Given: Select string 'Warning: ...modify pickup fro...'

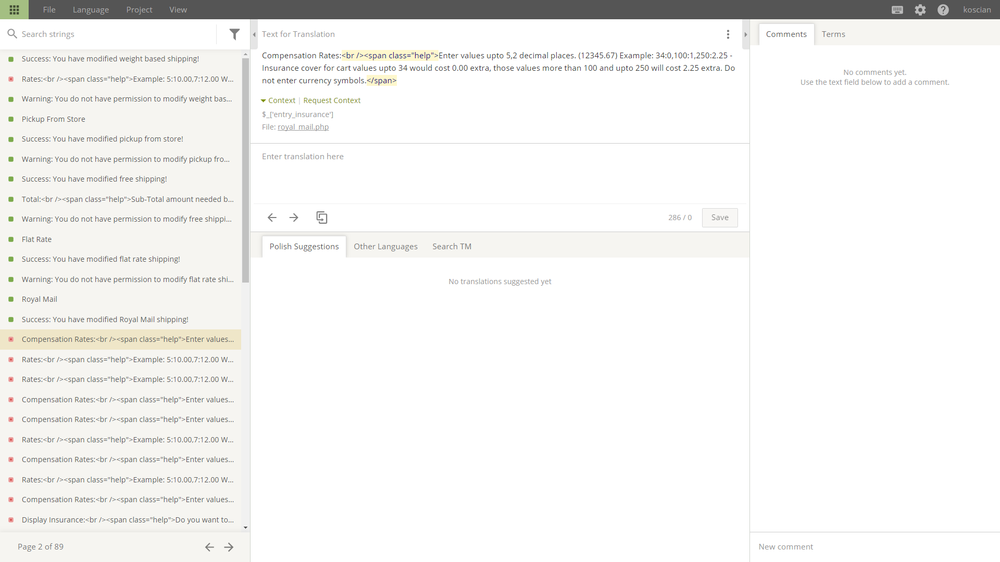Looking at the screenshot, I should coord(120,159).
